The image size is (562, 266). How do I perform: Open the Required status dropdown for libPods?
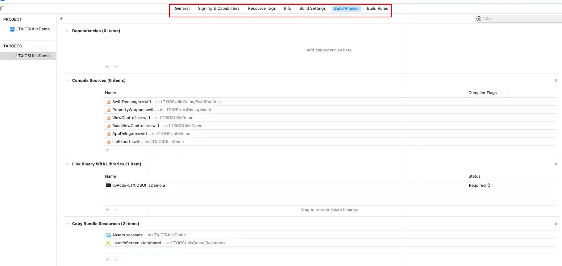(x=479, y=185)
